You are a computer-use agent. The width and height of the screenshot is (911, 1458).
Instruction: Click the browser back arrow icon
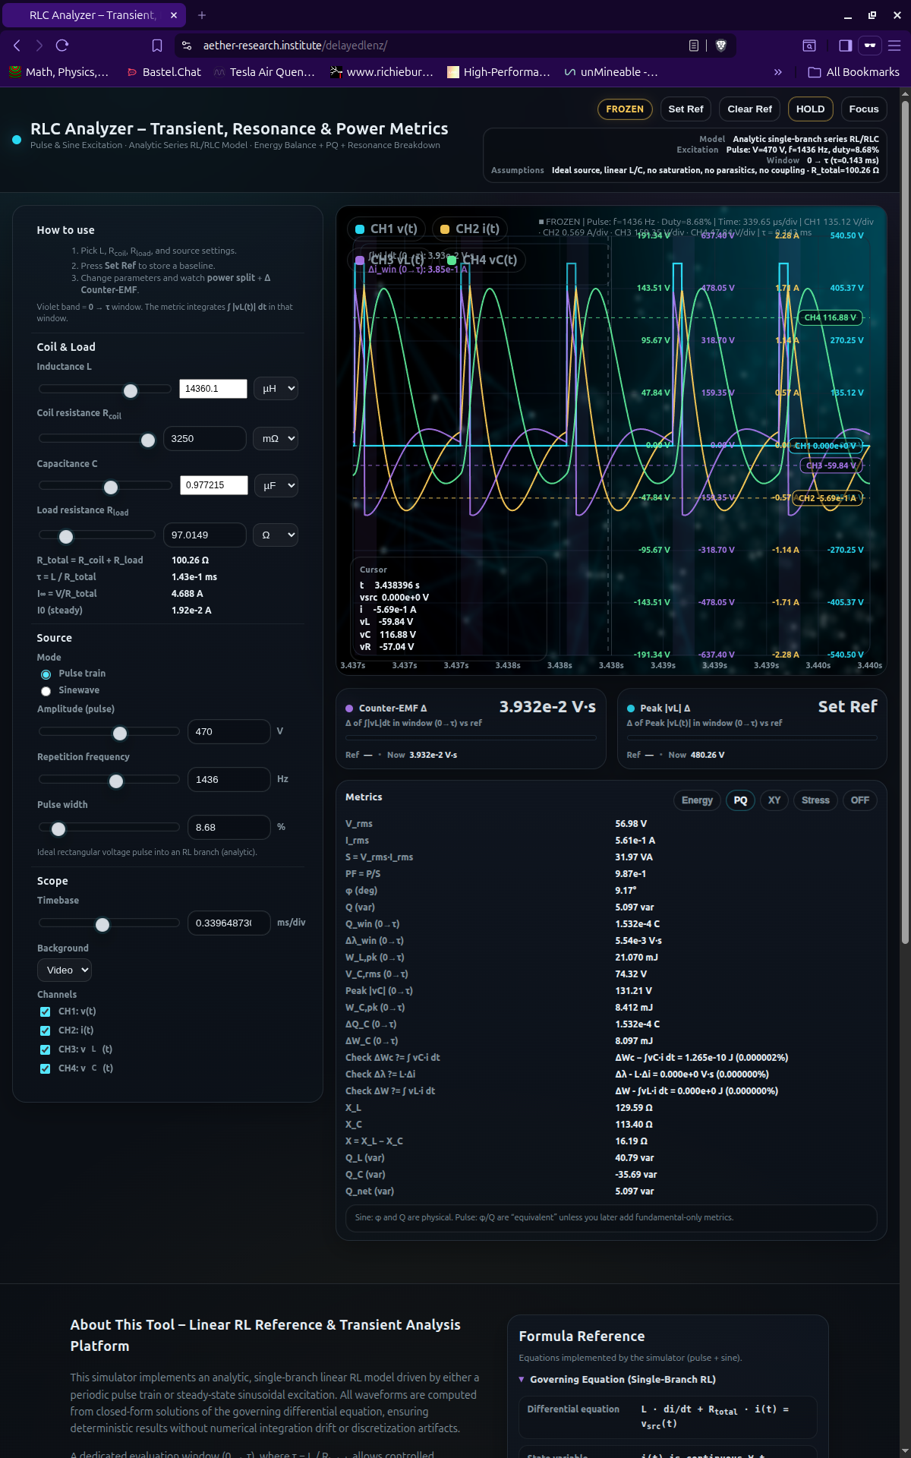coord(17,46)
